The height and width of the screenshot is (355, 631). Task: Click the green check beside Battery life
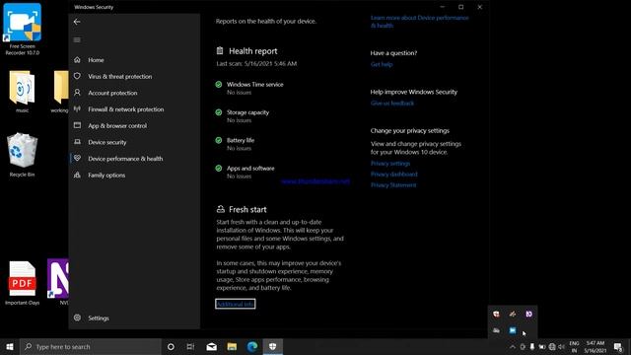point(219,140)
